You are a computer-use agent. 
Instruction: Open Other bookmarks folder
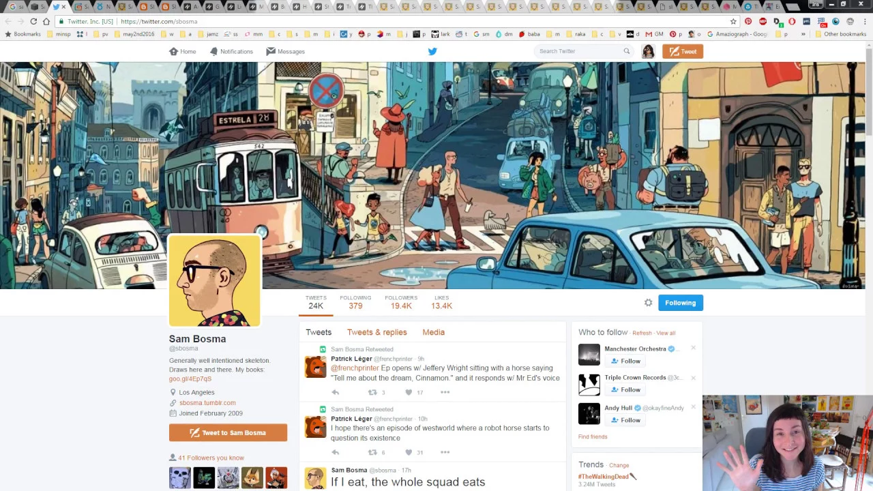[840, 34]
